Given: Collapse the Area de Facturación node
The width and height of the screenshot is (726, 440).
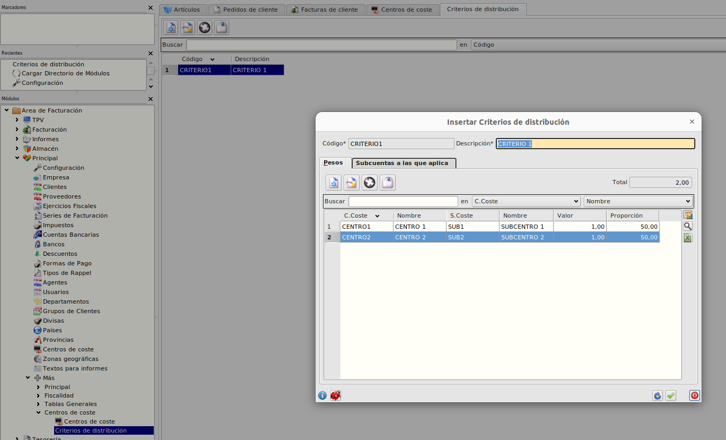Looking at the screenshot, I should pyautogui.click(x=6, y=110).
